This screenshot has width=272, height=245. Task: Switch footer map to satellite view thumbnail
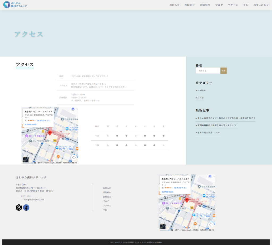[163, 226]
